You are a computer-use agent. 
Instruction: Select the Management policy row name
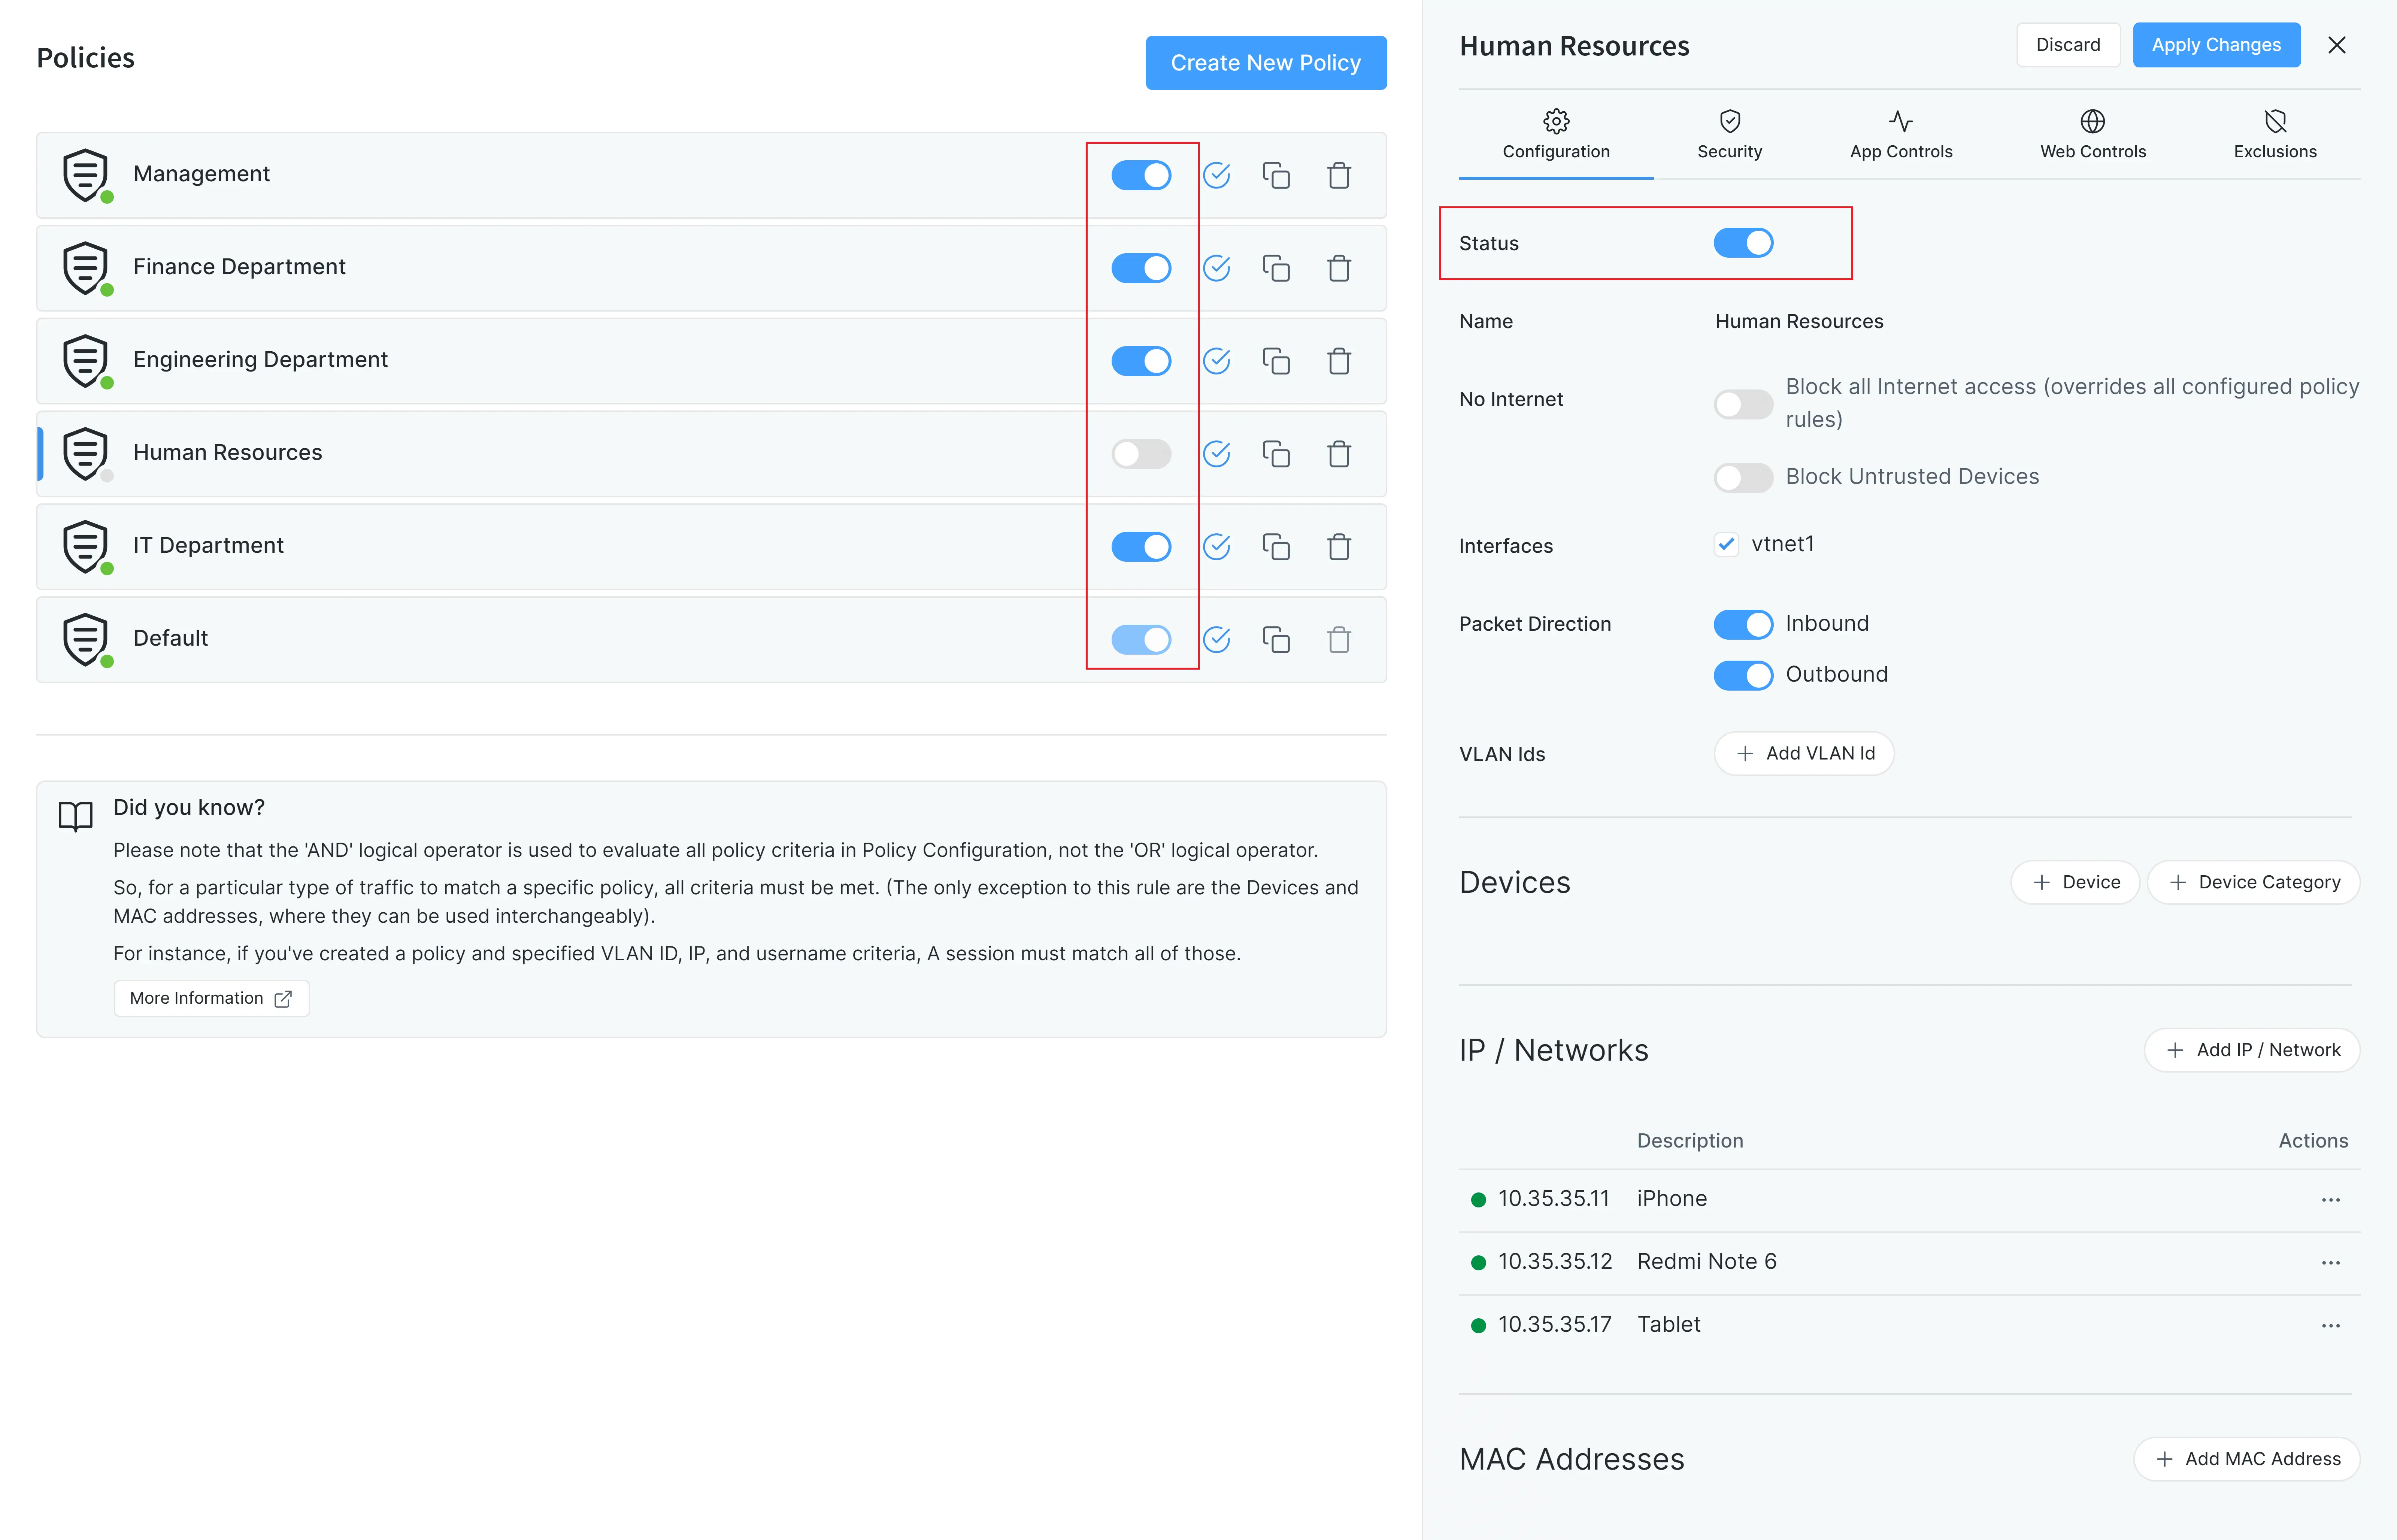pos(201,174)
